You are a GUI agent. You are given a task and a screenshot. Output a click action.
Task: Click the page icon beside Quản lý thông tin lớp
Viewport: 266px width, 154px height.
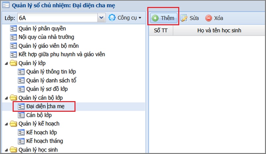[21, 72]
